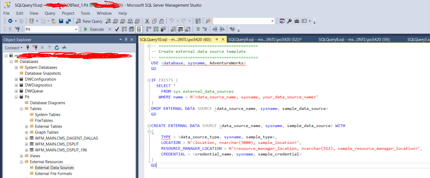Click the Save All floppy disks icon
The height and width of the screenshot is (178, 430).
68,21
